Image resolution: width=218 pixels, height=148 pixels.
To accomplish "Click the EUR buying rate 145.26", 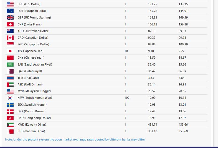I will click(153, 11).
